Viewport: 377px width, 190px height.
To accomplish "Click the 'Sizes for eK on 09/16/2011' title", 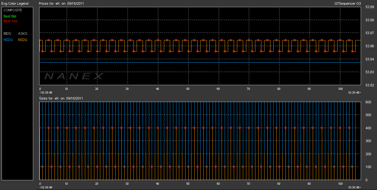I will (x=61, y=98).
